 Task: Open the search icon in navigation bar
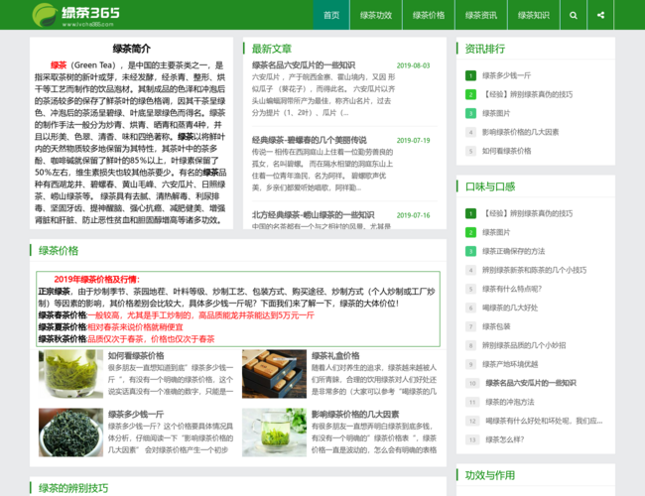[573, 15]
